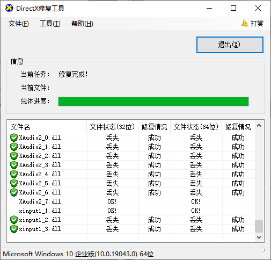The height and width of the screenshot is (260, 271).
Task: Click 修复情况 header after 32位 column
Action: tap(154, 127)
